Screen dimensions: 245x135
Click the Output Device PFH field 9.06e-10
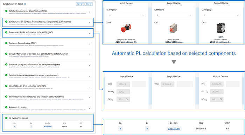tap(217, 84)
